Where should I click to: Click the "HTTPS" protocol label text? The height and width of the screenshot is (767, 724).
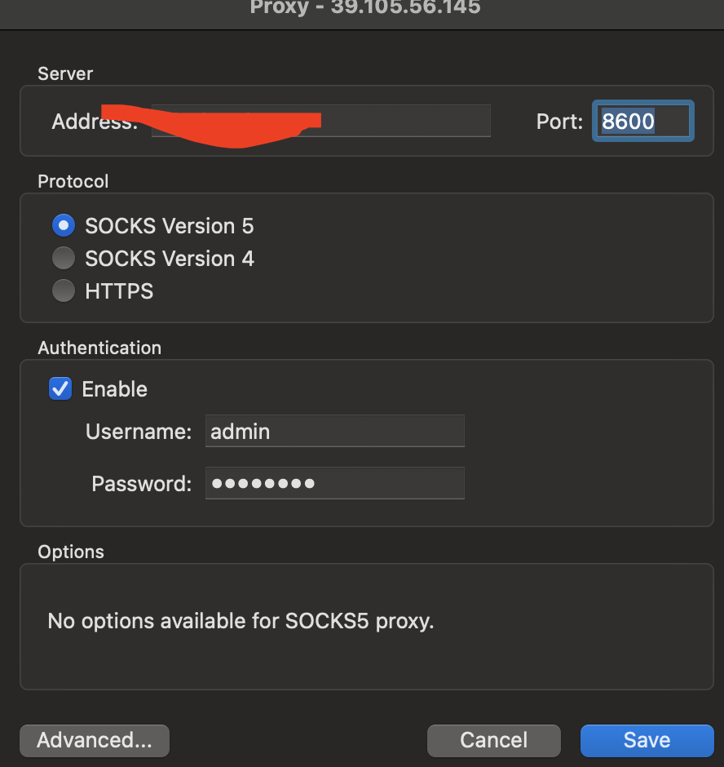[x=119, y=291]
